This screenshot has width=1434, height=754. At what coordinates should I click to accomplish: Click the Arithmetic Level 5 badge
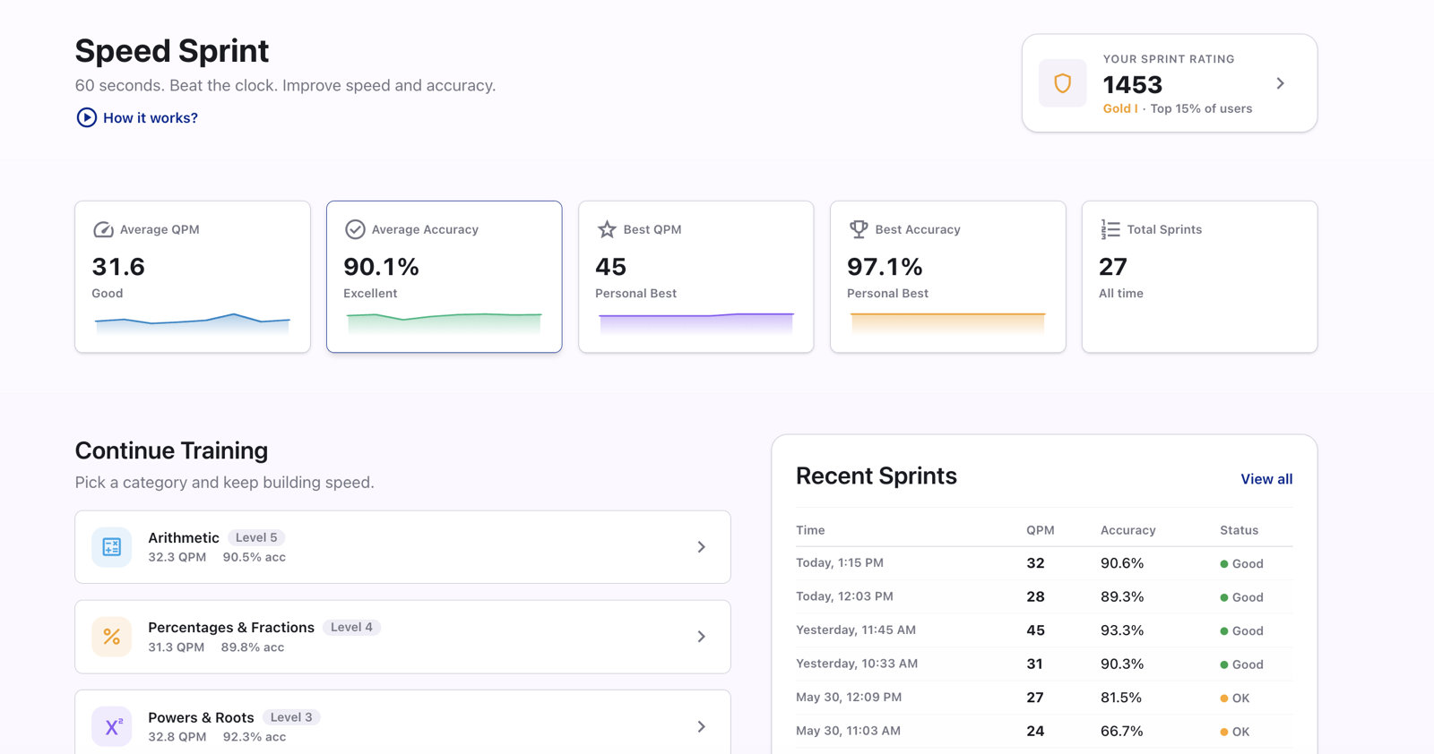[256, 537]
